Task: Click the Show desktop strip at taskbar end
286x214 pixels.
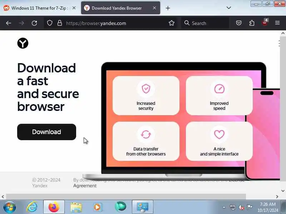Action: pos(283,207)
